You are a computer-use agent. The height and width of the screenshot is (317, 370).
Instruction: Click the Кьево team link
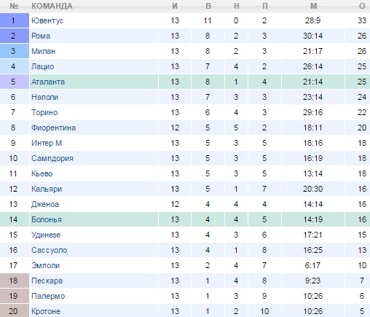[42, 173]
